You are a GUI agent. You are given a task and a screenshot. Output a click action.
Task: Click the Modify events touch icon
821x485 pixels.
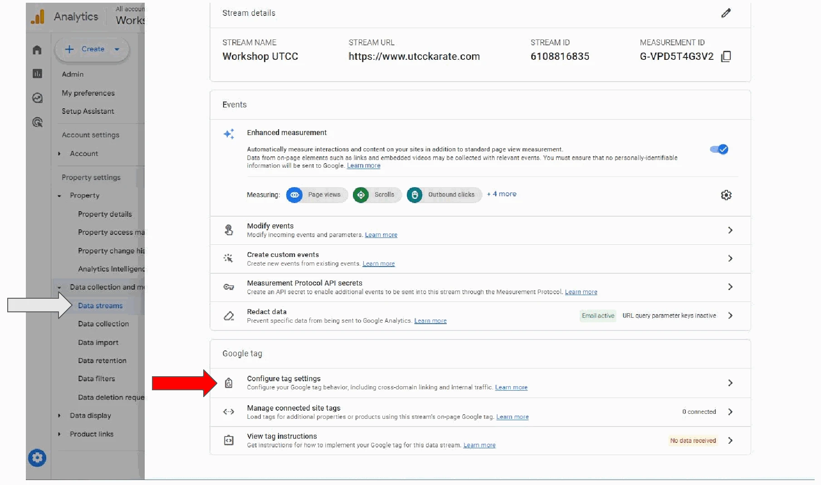229,230
